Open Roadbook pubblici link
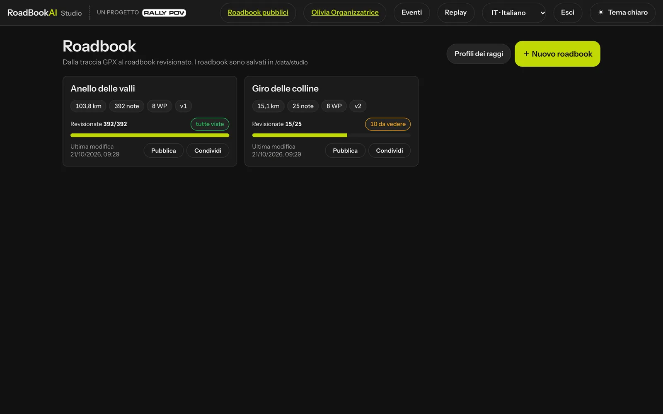Image resolution: width=663 pixels, height=414 pixels. tap(258, 13)
